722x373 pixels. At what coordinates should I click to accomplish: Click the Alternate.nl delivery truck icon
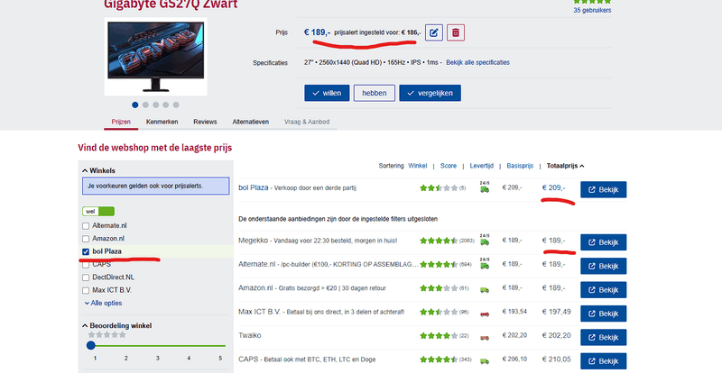pos(485,264)
